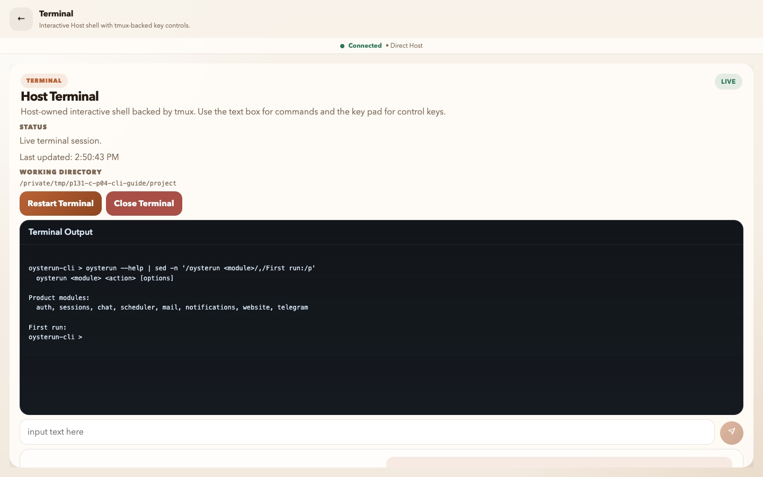Click the Host Terminal heading
This screenshot has width=763, height=477.
(60, 96)
